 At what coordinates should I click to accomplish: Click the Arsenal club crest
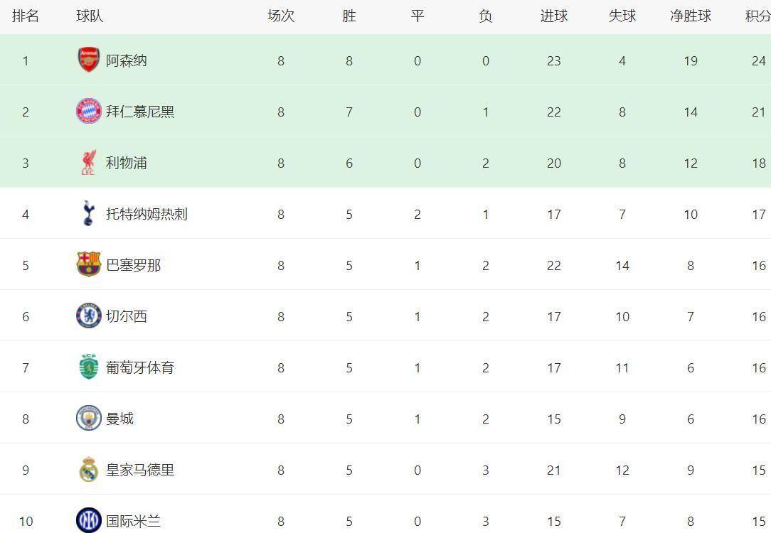click(88, 60)
